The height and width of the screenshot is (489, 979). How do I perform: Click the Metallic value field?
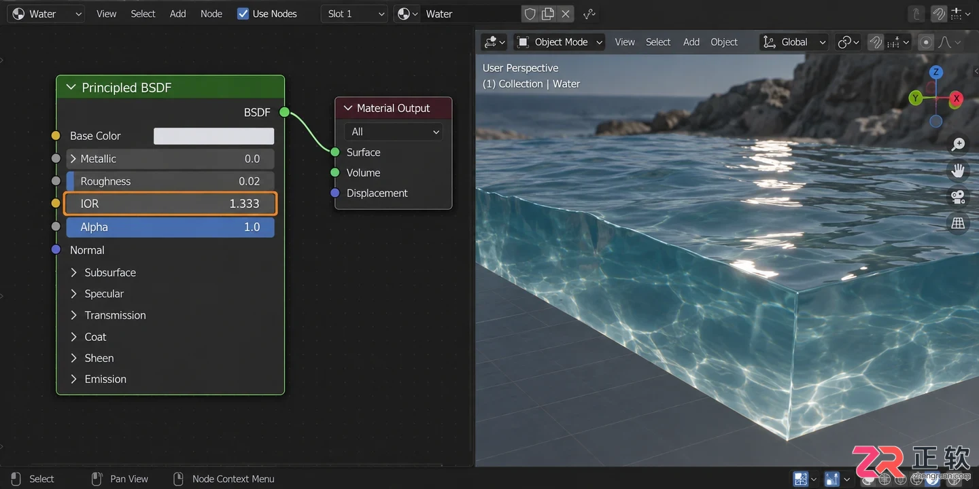(170, 159)
